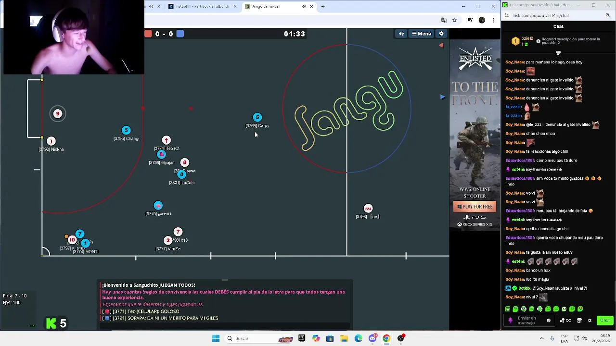Open Kick chat settings gear
Viewport: 616px width, 346px height.
point(590,321)
